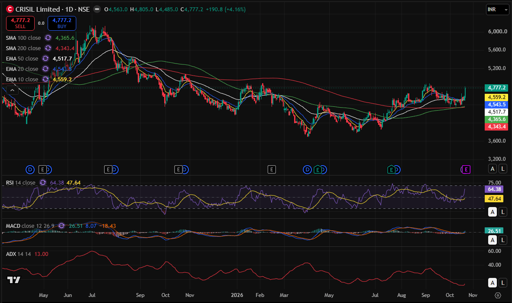The height and width of the screenshot is (303, 512).
Task: Click the CRISIL Limited · 1D · NSE title
Action: [x=52, y=10]
